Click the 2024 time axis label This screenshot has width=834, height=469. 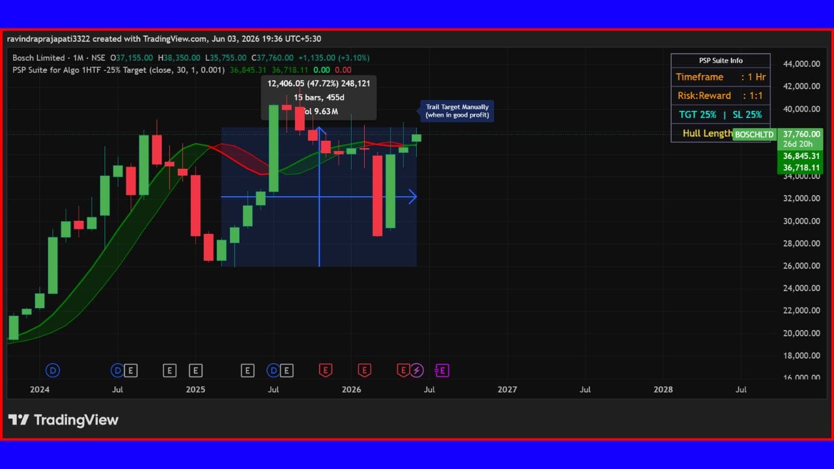click(39, 390)
